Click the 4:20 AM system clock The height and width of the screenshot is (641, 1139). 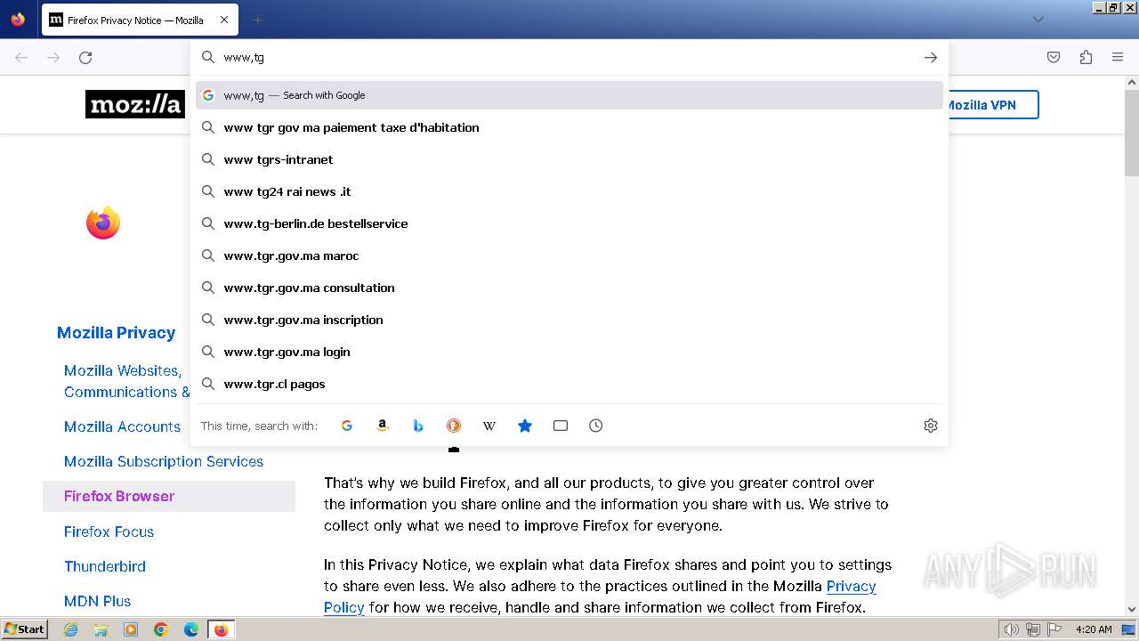tap(1094, 629)
